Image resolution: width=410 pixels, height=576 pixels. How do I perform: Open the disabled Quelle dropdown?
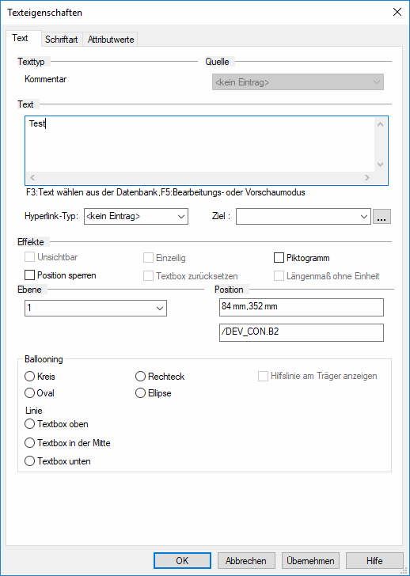pos(298,82)
